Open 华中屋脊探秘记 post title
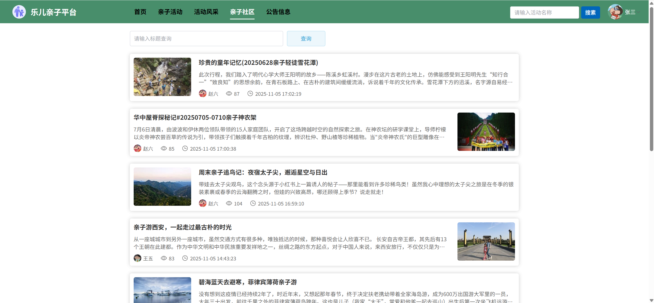The image size is (654, 303). (195, 118)
